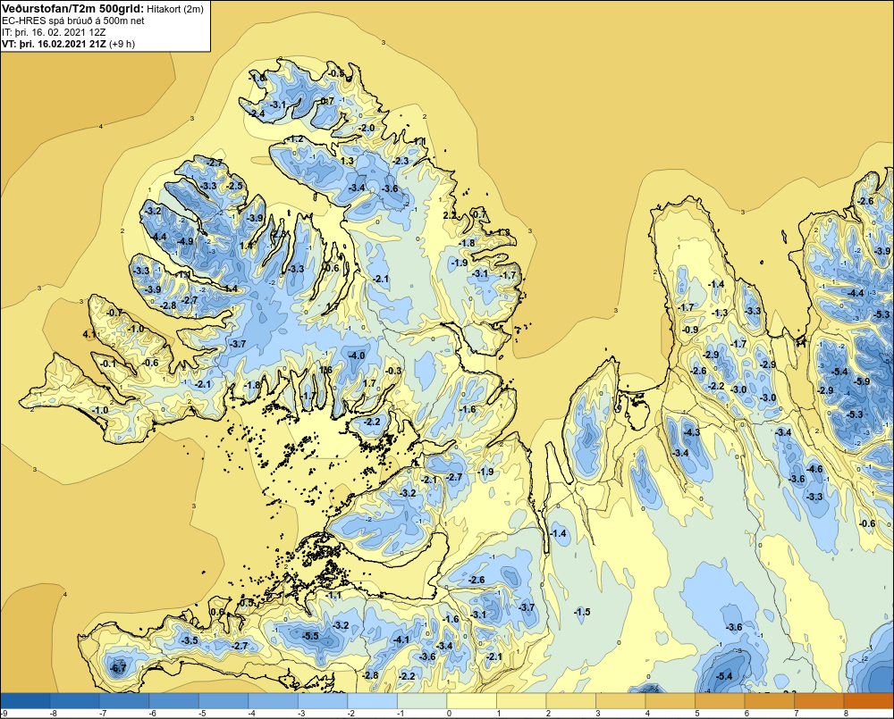The image size is (894, 719).
Task: Click the "8" tick label on color scale
Action: (x=846, y=714)
